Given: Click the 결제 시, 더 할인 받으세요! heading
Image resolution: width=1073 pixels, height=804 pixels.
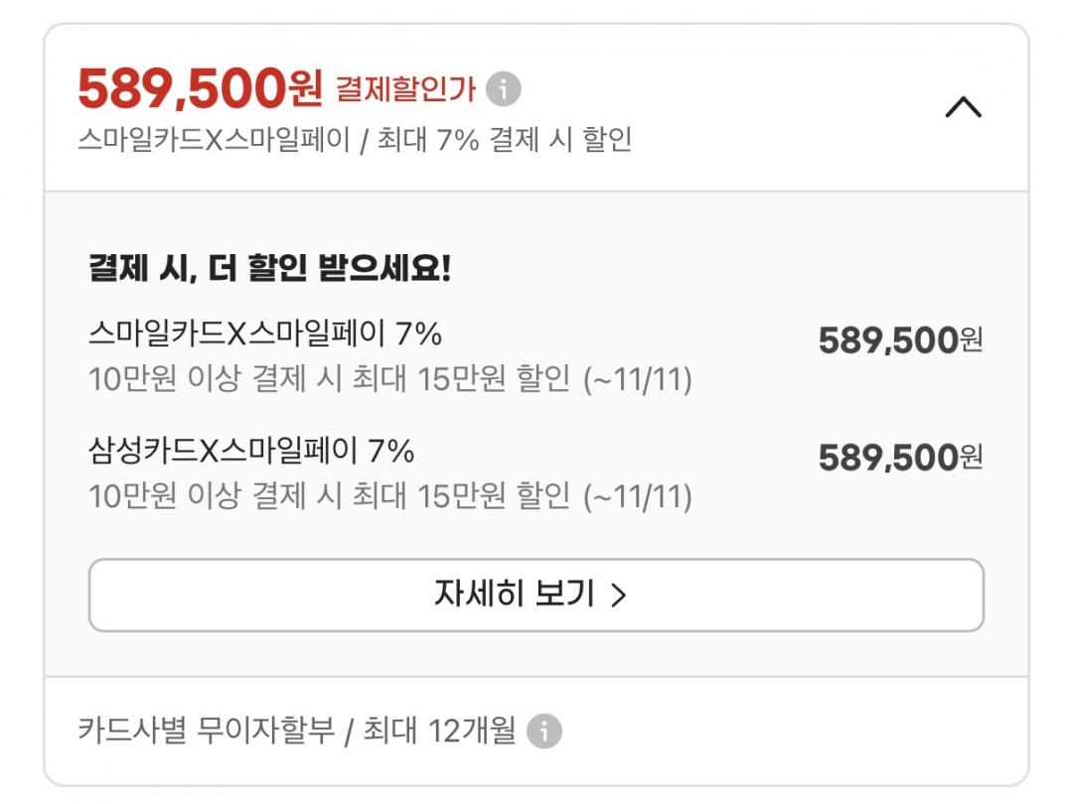Looking at the screenshot, I should tap(269, 268).
